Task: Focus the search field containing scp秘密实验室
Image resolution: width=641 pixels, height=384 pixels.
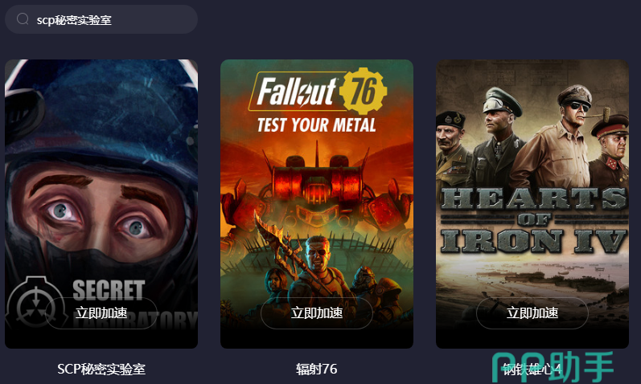Action: click(101, 19)
